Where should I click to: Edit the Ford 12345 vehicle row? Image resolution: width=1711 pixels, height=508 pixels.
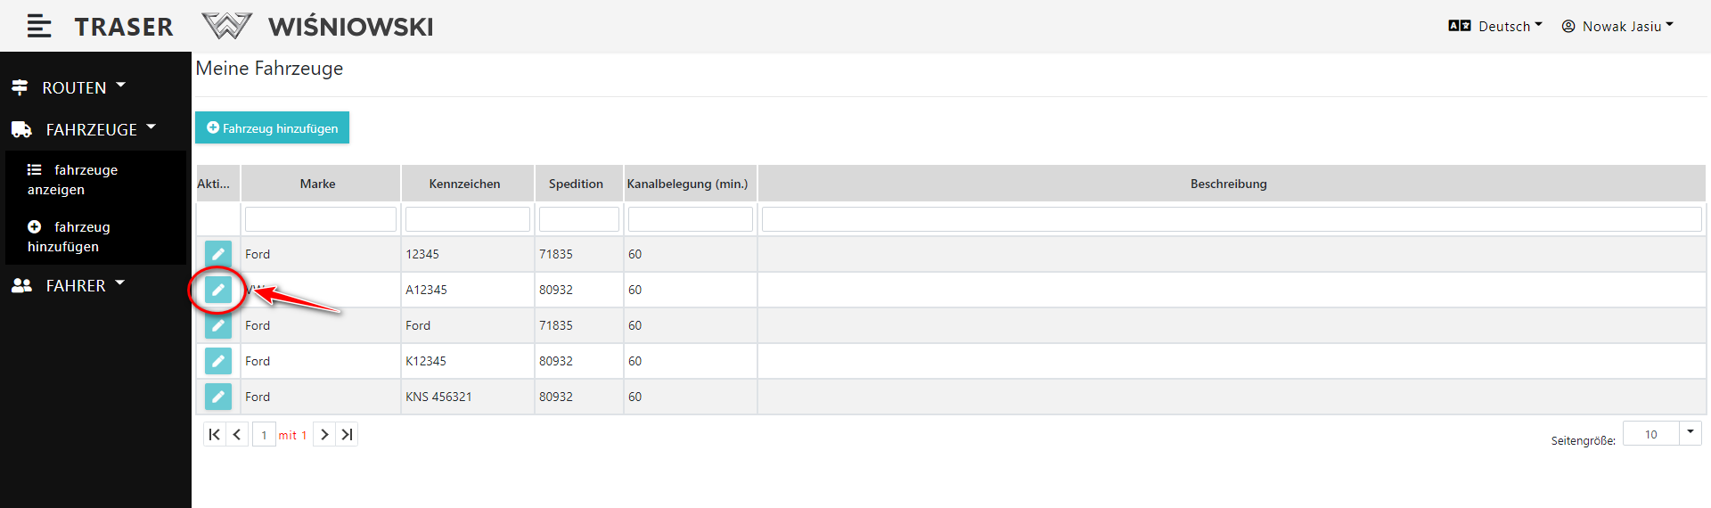(218, 254)
